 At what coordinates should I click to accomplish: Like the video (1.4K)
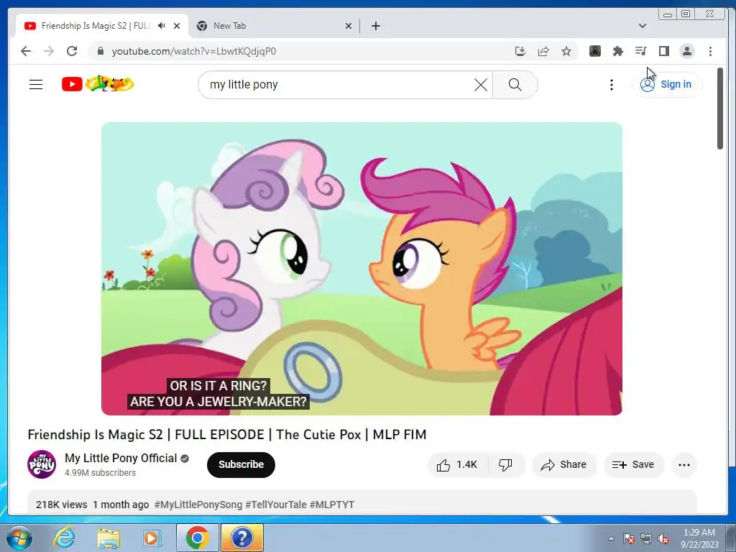click(x=458, y=465)
